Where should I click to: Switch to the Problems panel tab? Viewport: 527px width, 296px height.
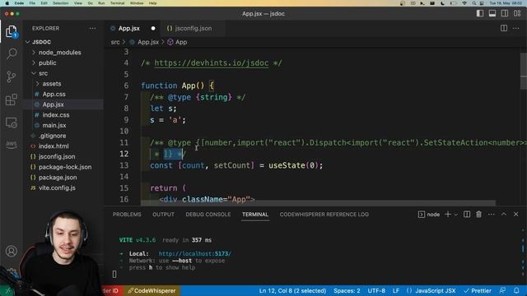tap(127, 214)
